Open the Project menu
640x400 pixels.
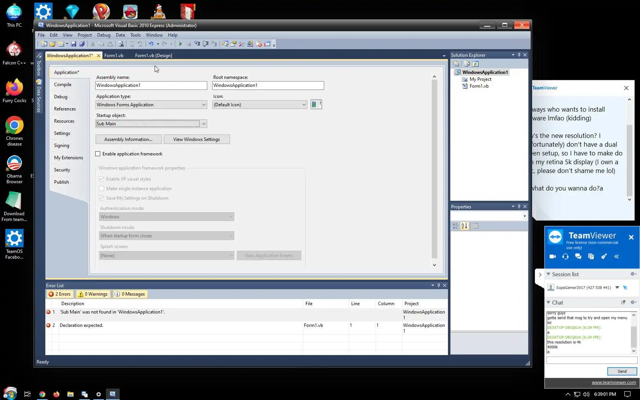85,35
